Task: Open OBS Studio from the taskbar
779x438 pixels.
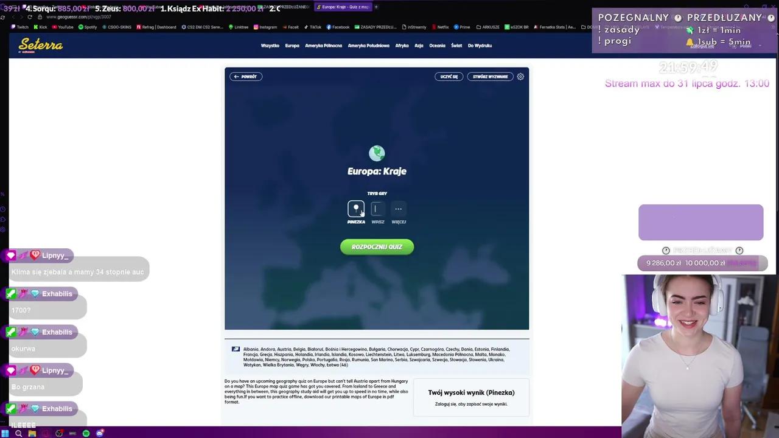Action: click(x=59, y=433)
